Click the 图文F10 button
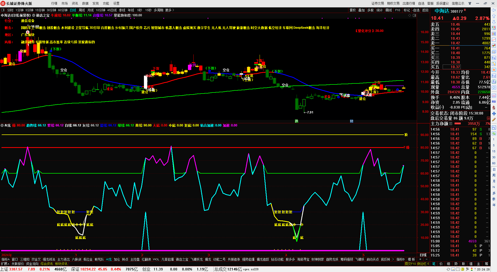 (410, 264)
